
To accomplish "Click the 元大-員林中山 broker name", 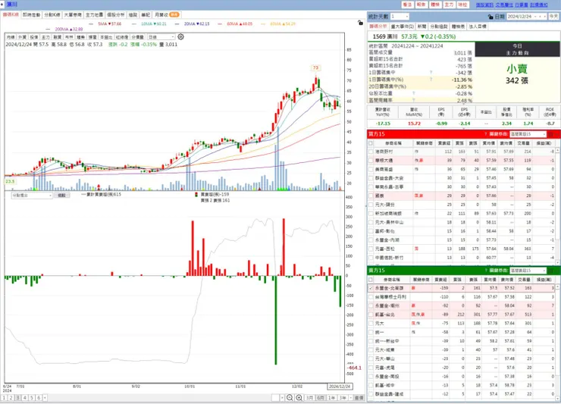I will tap(389, 222).
